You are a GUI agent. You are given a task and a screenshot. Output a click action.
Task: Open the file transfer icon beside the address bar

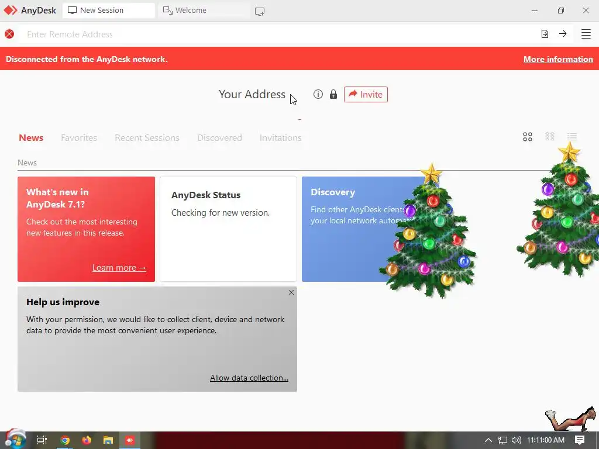(545, 34)
